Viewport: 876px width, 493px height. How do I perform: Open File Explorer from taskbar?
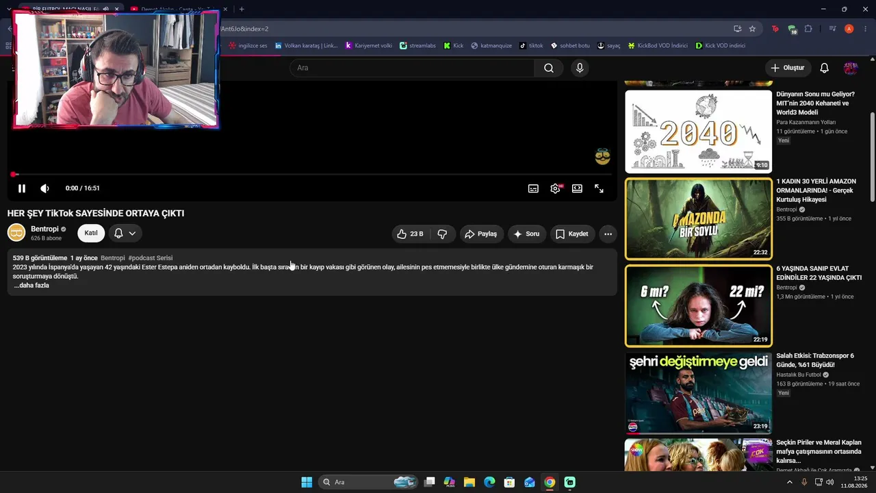coord(469,482)
